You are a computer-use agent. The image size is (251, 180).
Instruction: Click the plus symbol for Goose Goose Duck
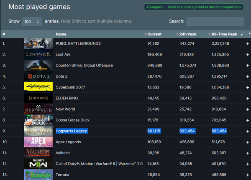[248, 120]
